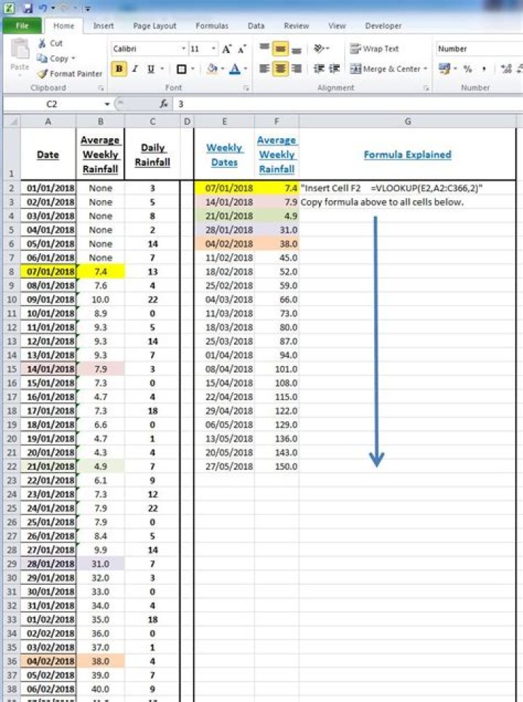Click the Paste clipboard icon
Image resolution: width=523 pixels, height=702 pixels.
coord(20,49)
